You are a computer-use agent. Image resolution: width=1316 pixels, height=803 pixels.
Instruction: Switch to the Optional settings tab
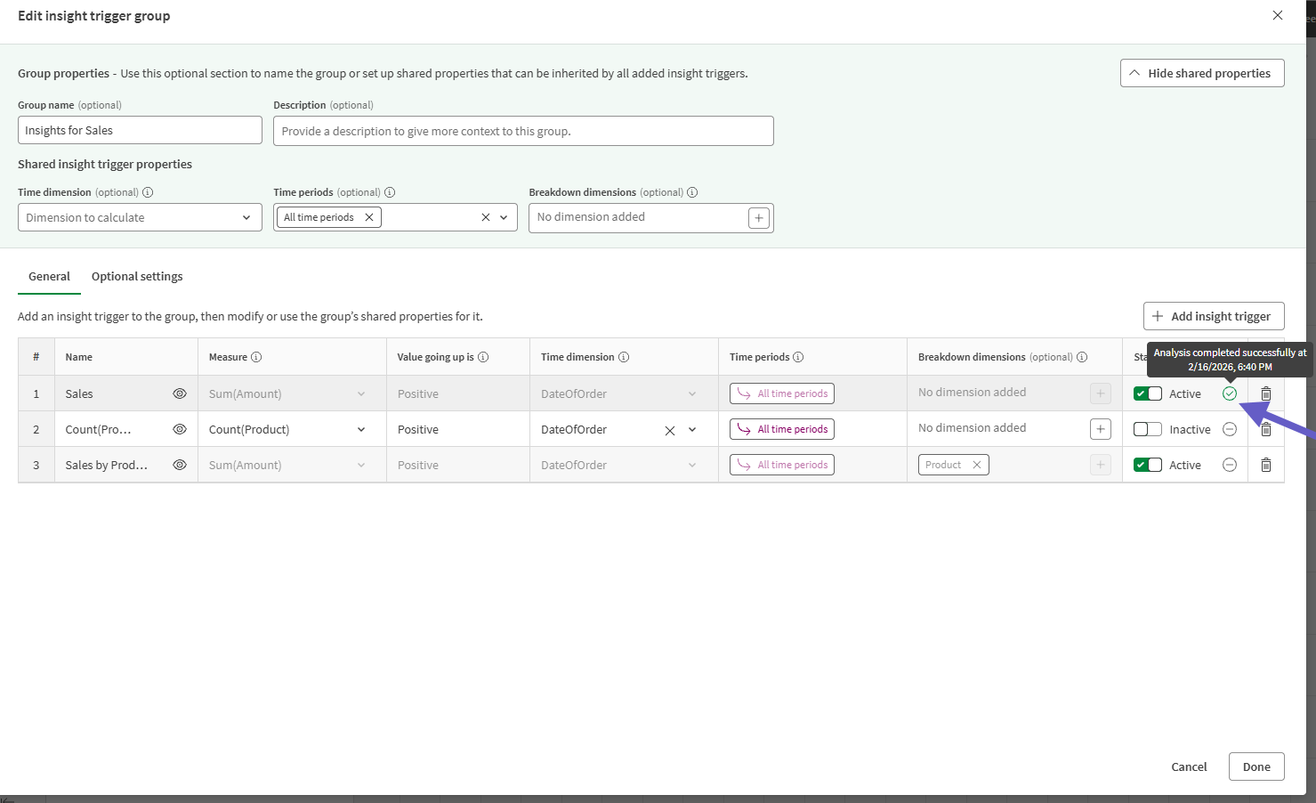136,276
